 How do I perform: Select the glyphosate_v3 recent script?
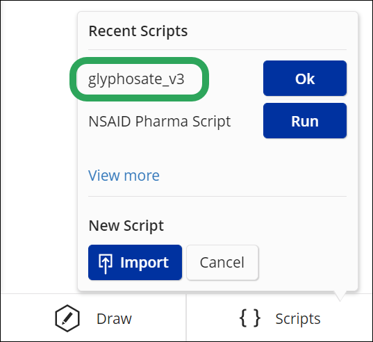[x=136, y=79]
